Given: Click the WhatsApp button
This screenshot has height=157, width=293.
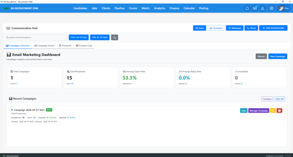Looking at the screenshot, I should coord(235,28).
